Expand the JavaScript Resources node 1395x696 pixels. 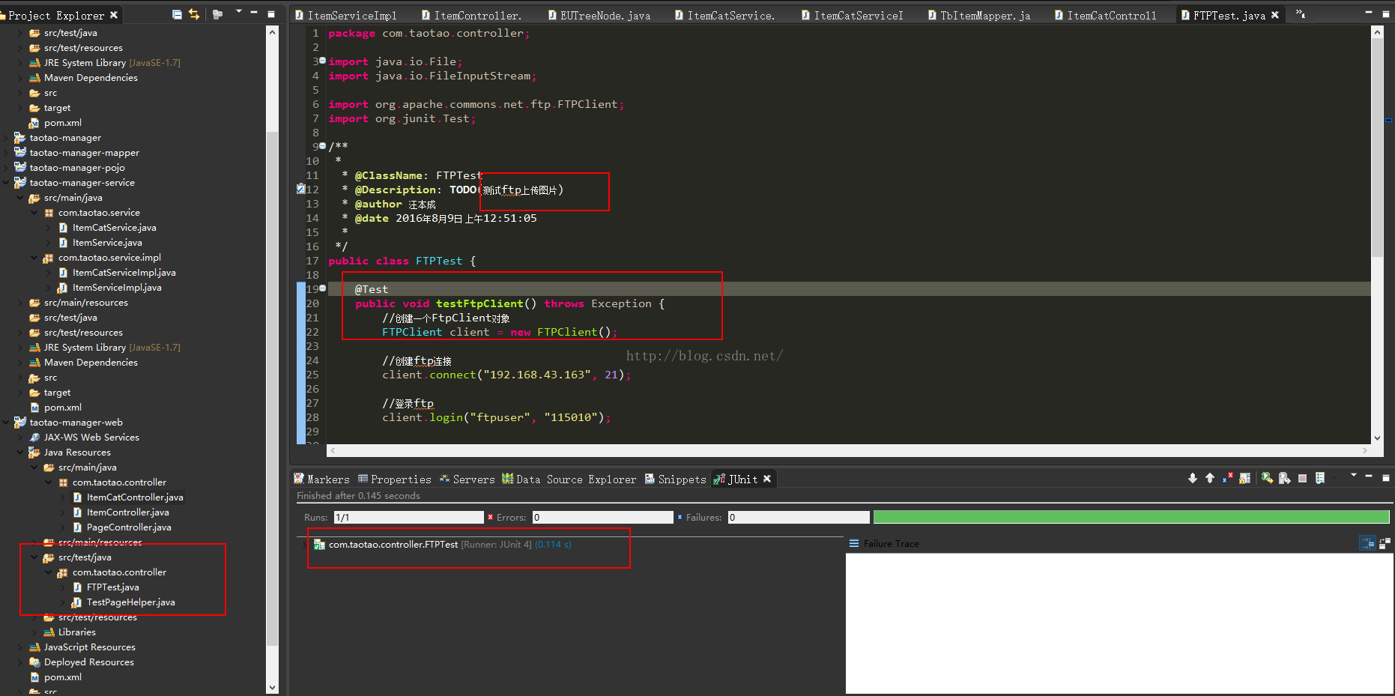[x=20, y=647]
